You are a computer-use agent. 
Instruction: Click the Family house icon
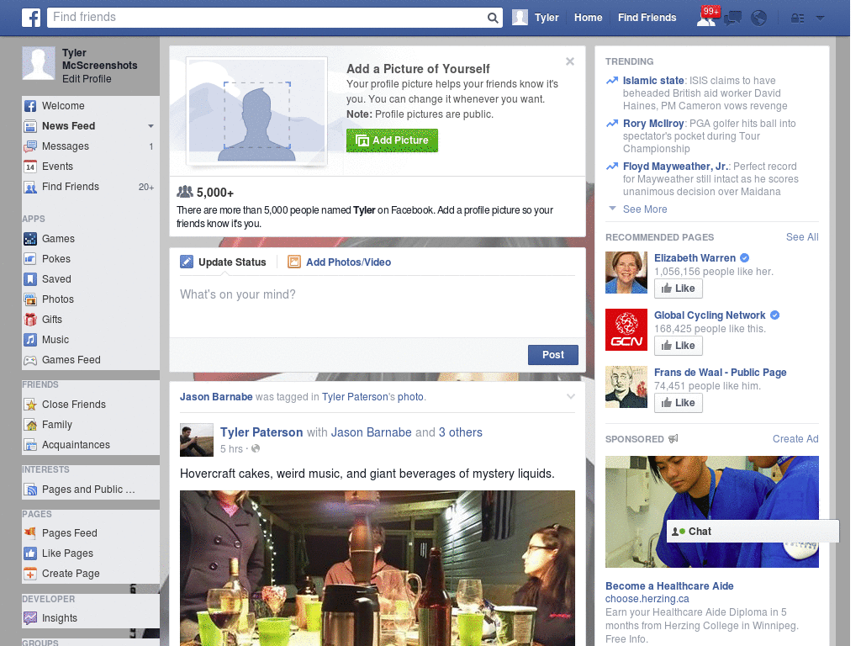(x=30, y=425)
